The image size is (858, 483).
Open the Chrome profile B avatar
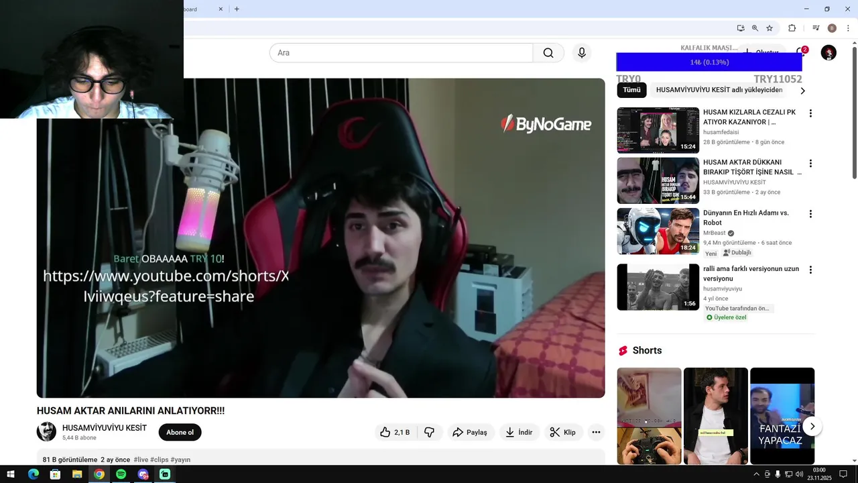tap(832, 28)
